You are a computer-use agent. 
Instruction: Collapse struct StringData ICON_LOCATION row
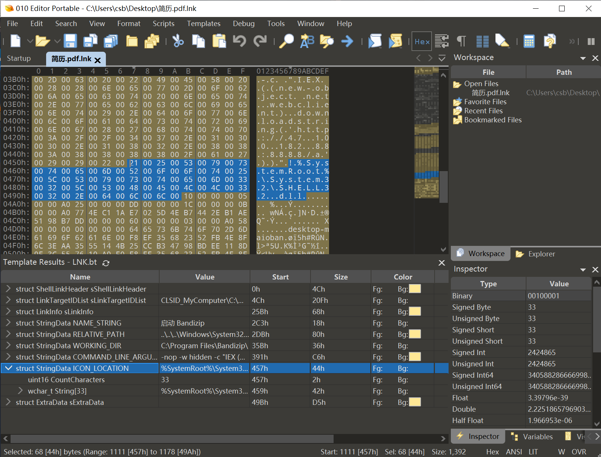(8, 368)
